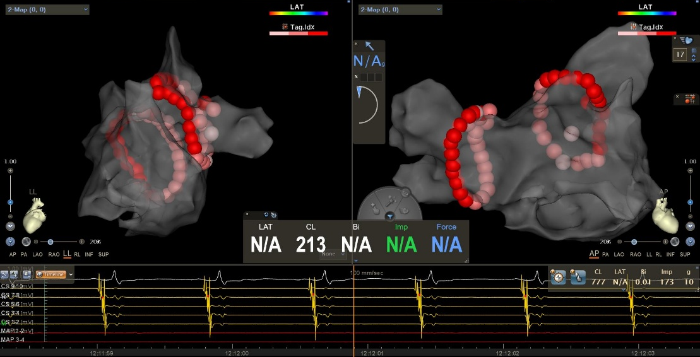
Task: Select the touch-point tool in the radial menu
Action: click(374, 209)
